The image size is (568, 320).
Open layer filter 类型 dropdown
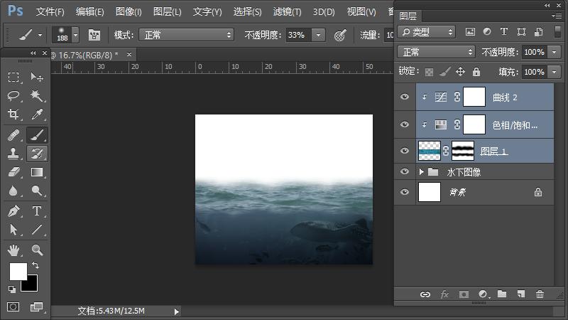point(427,32)
